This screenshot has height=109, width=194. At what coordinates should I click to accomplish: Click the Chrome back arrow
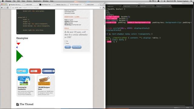coord(2,8)
